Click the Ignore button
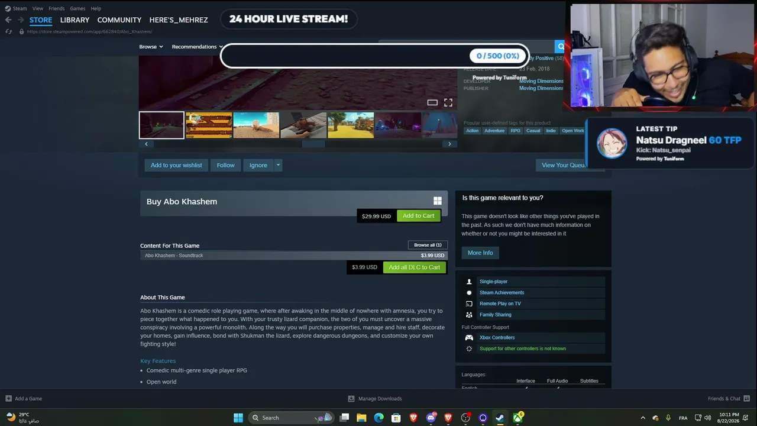 coord(258,165)
